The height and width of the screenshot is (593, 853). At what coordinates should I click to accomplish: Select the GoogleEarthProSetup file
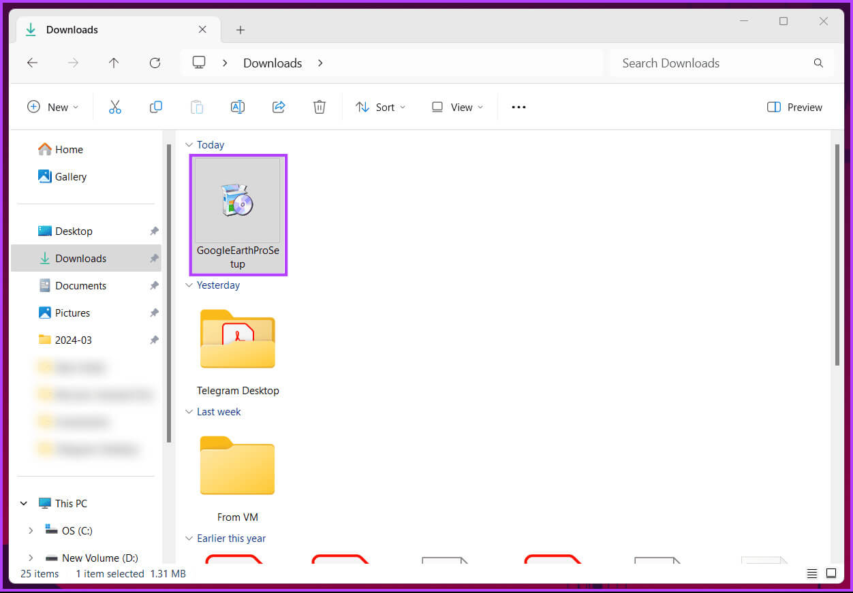[238, 215]
